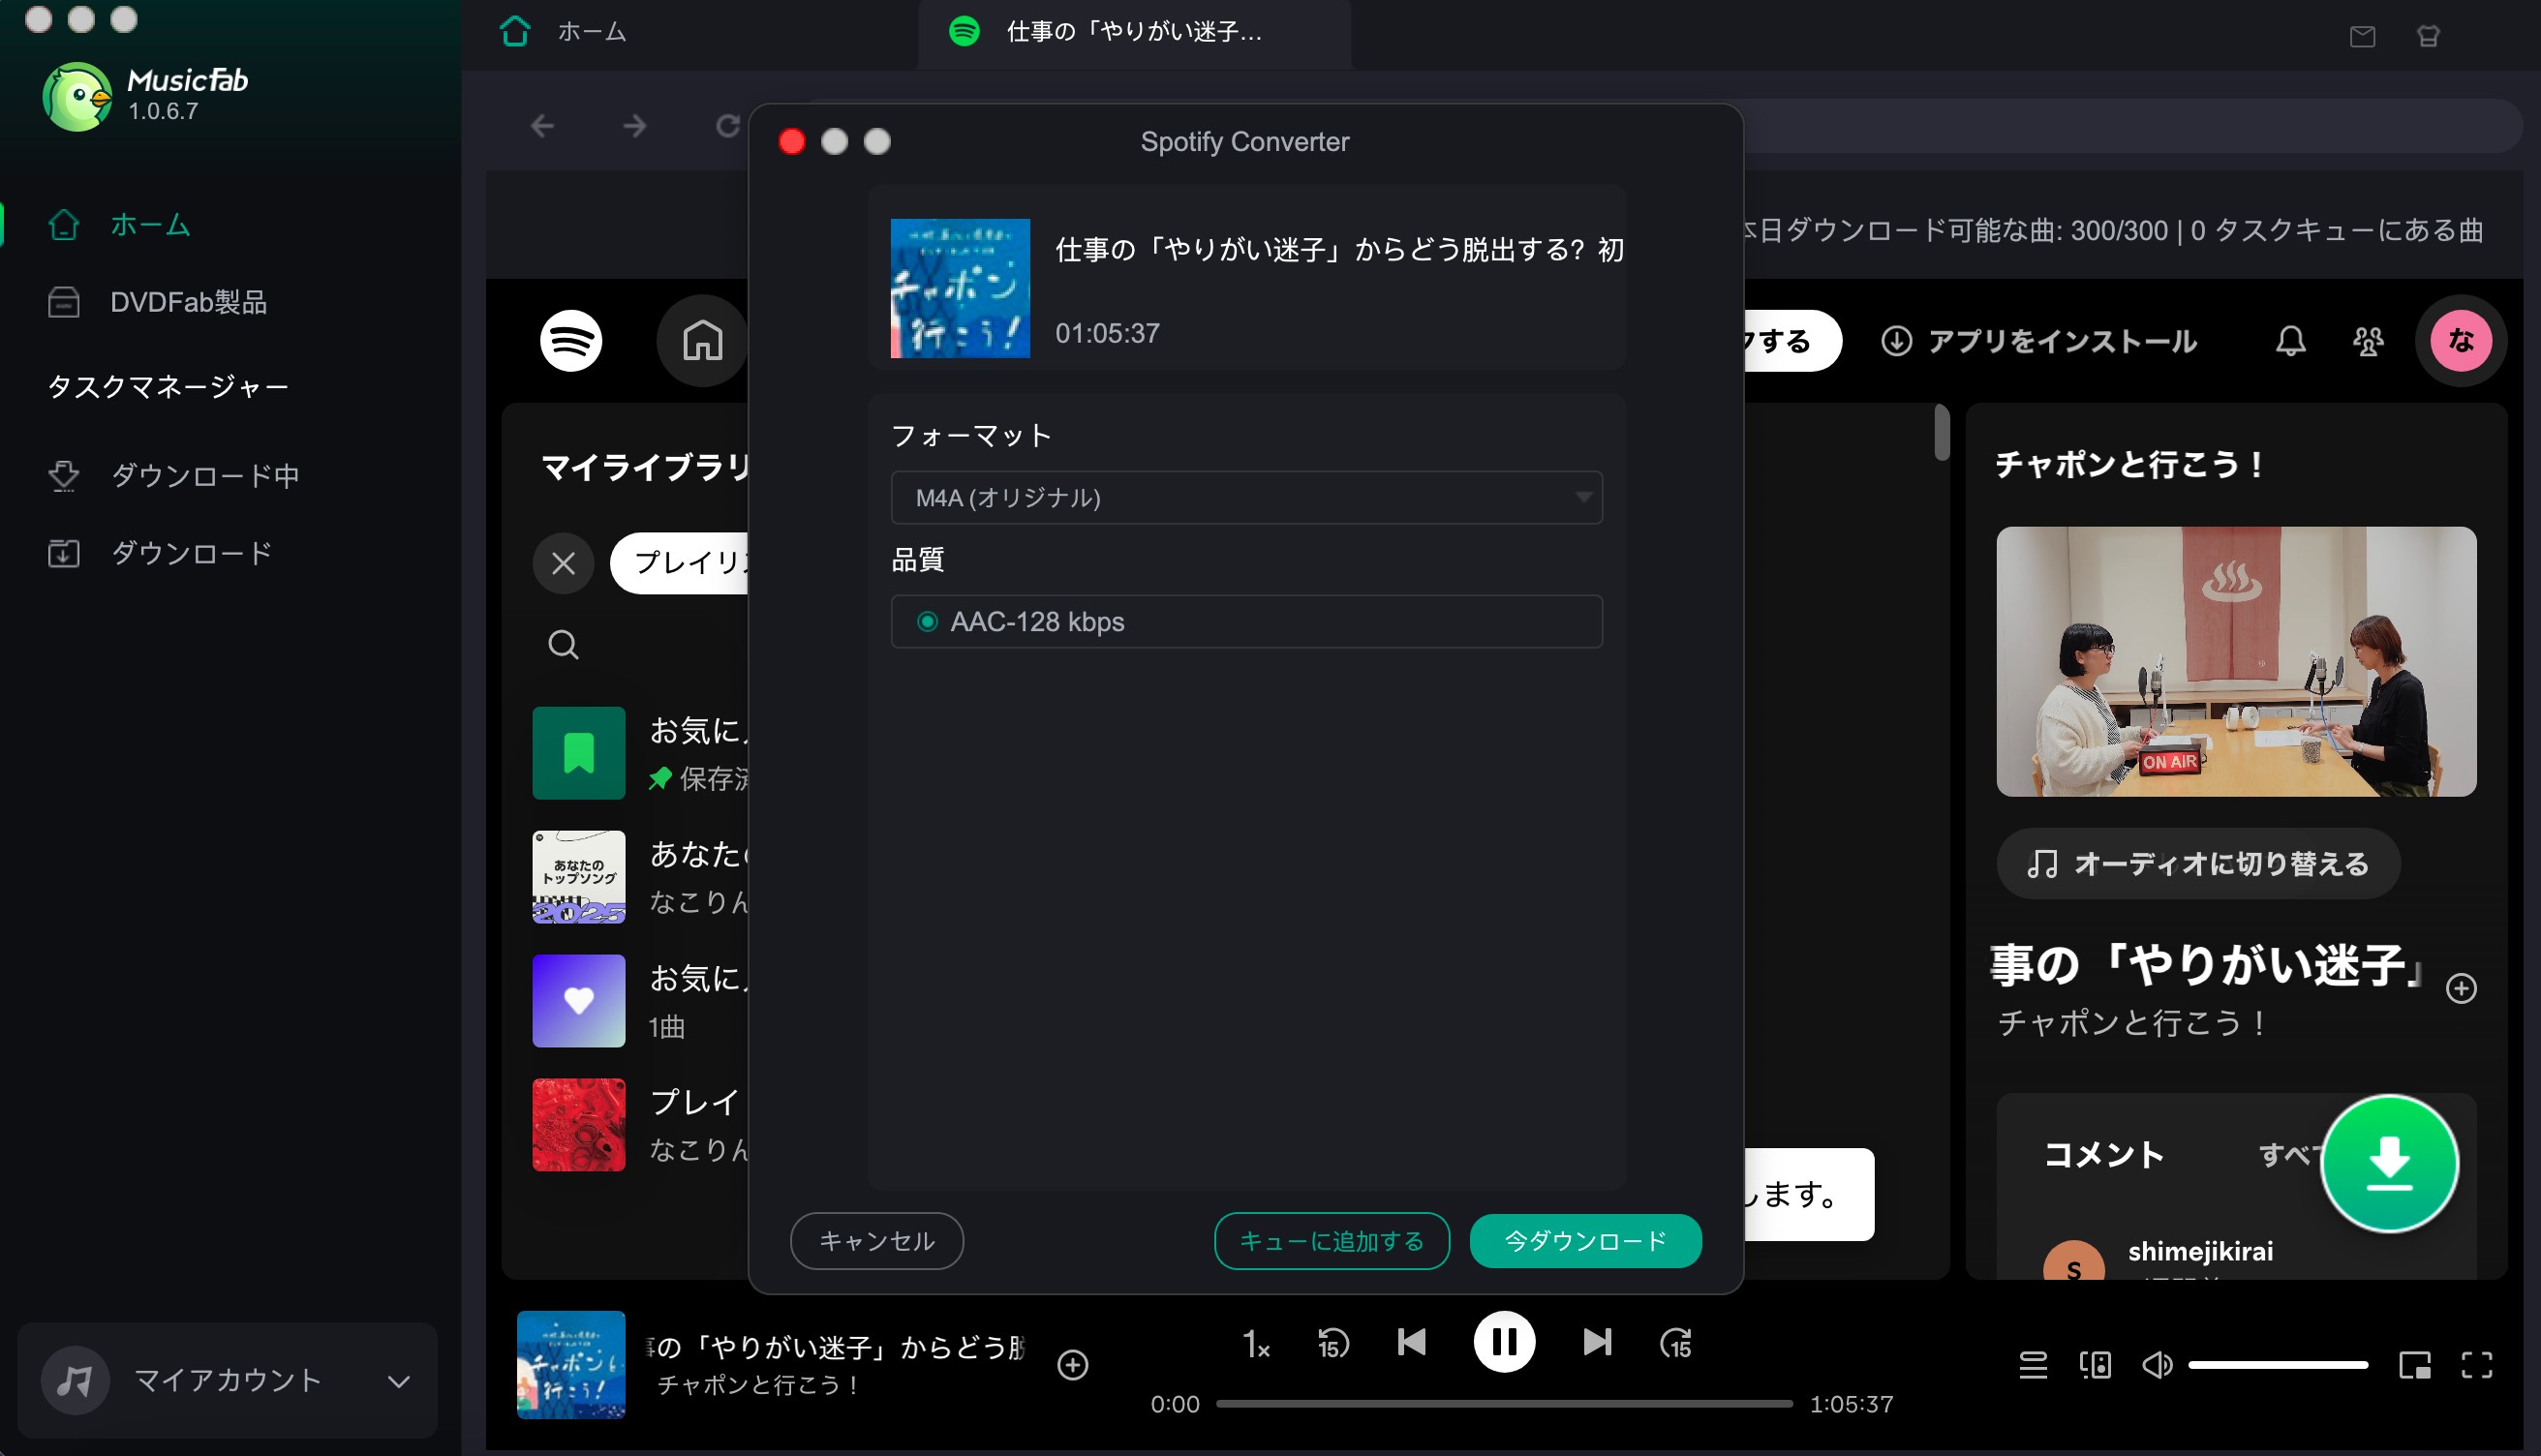Open the purple heart liked songs item
This screenshot has width=2541, height=1456.
point(579,1001)
